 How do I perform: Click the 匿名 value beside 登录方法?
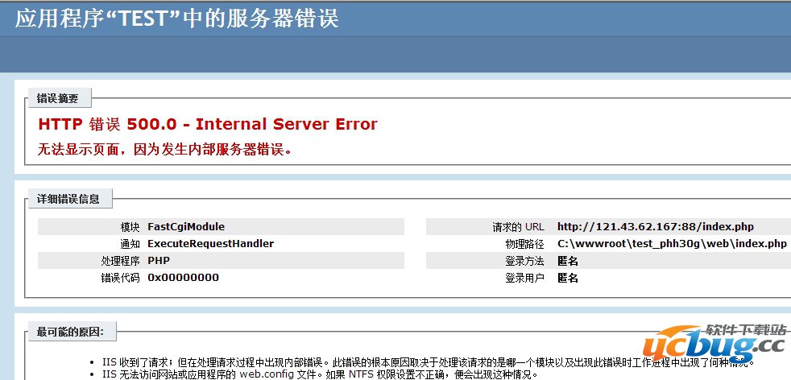(568, 261)
